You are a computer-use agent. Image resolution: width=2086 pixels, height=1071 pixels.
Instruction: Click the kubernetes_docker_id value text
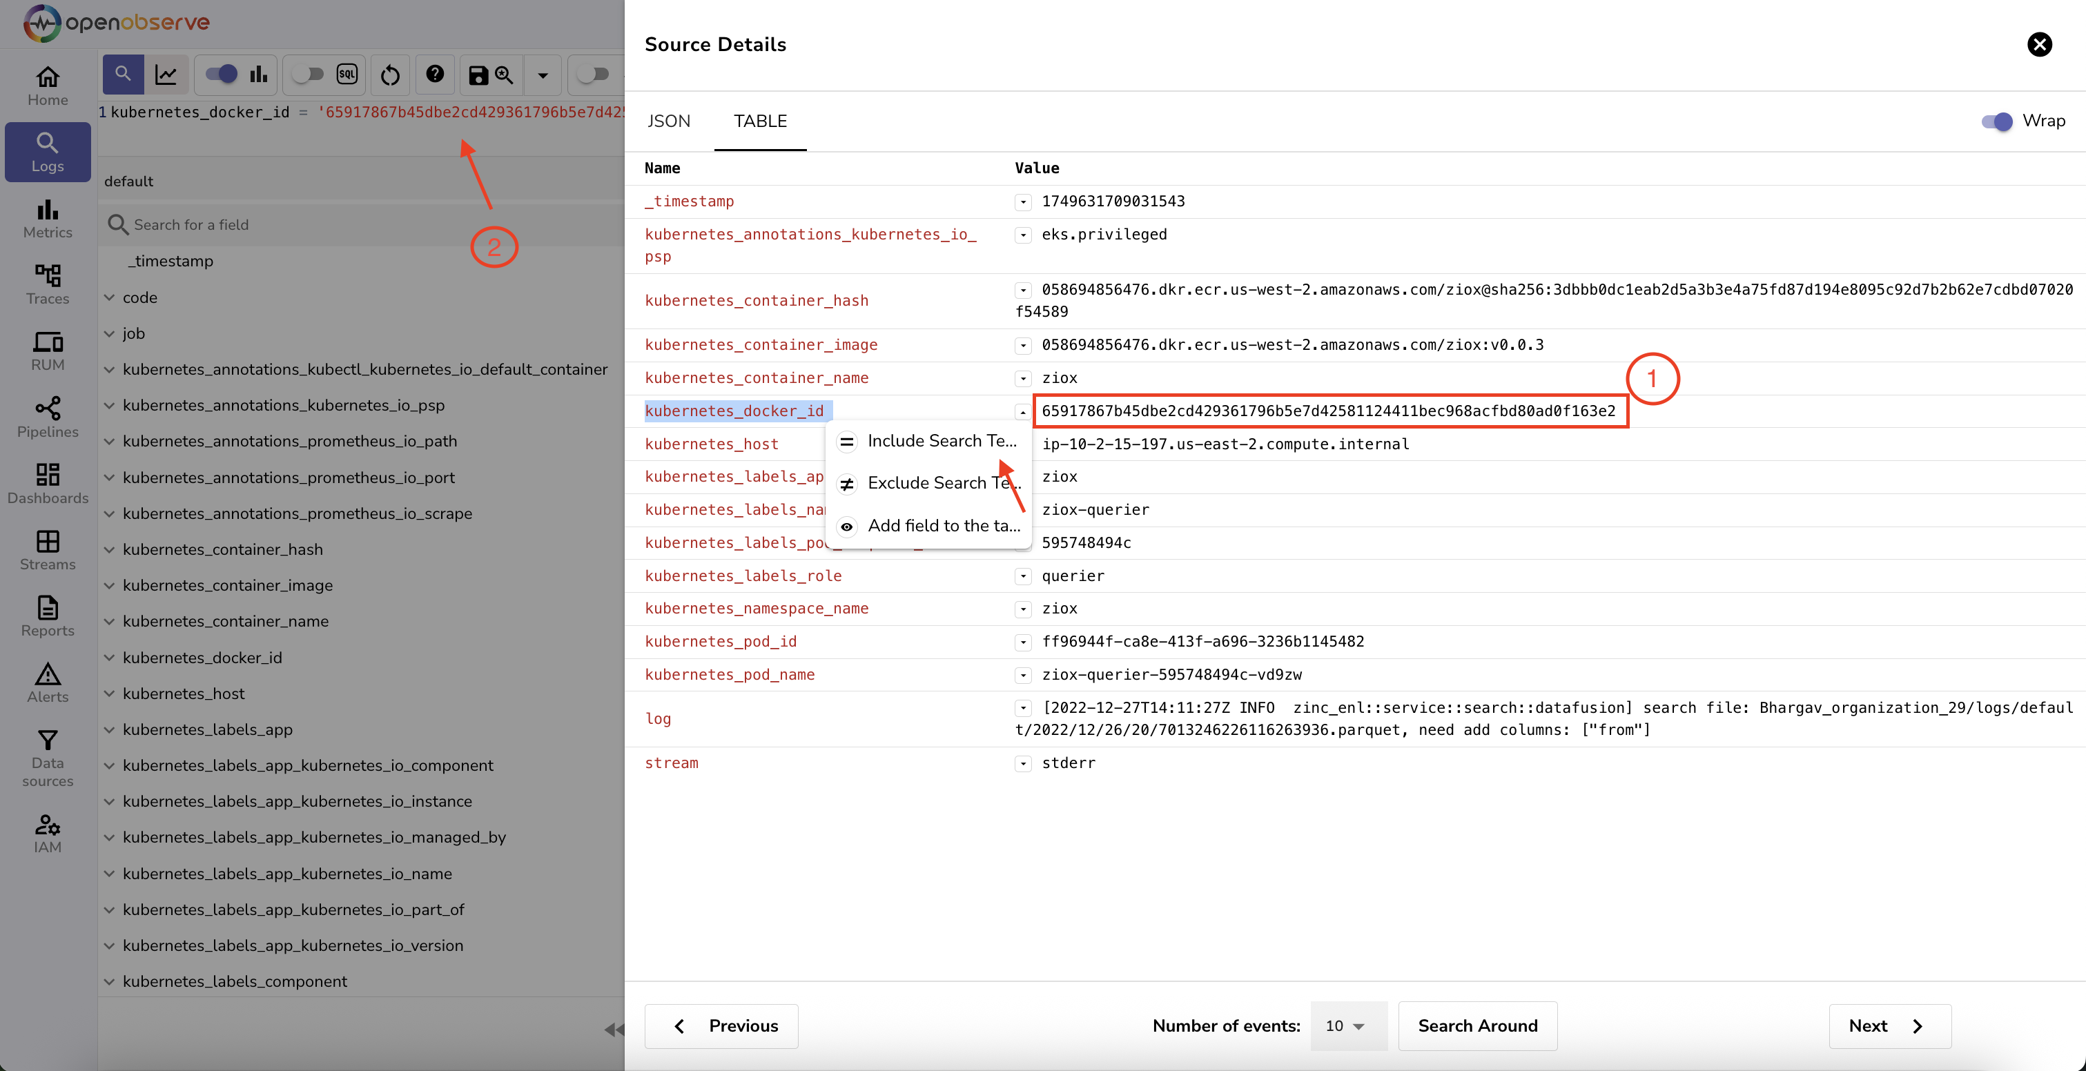(x=1328, y=411)
